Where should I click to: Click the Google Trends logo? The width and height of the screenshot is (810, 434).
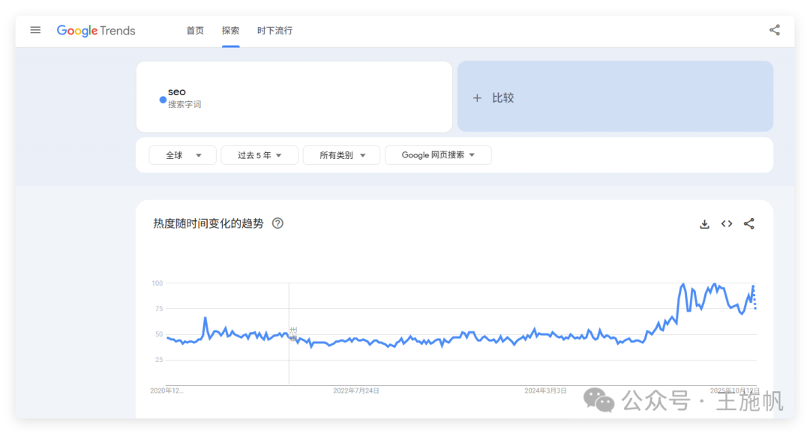[96, 31]
